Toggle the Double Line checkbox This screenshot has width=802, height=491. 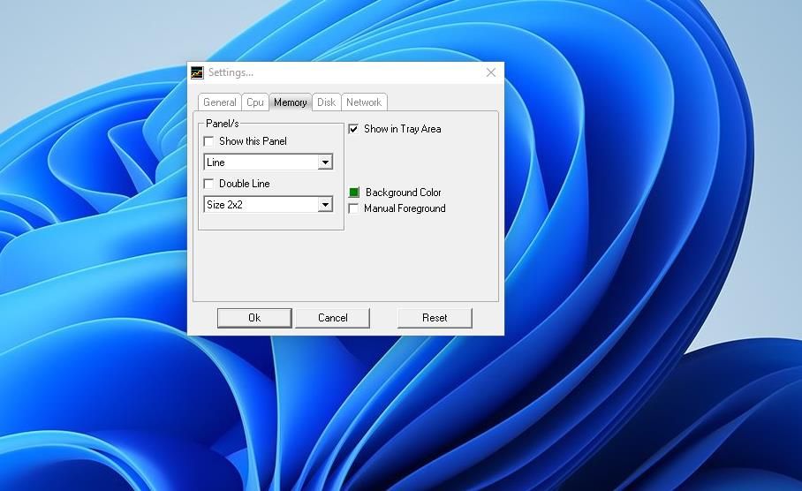(x=209, y=184)
